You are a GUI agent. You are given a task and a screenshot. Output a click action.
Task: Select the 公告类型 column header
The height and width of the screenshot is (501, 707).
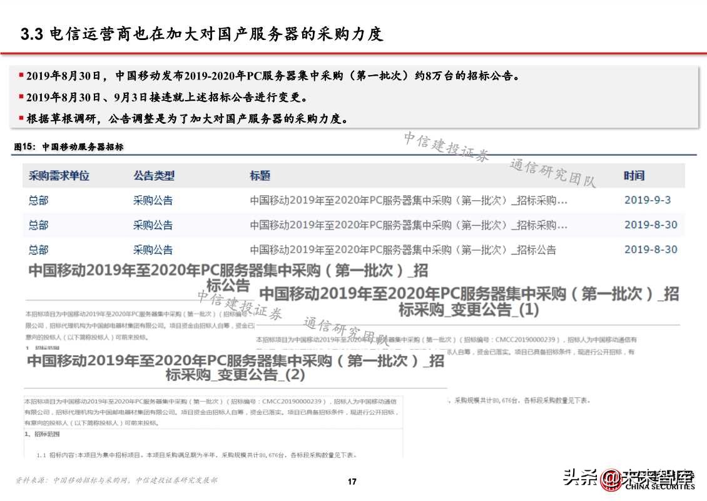(153, 176)
